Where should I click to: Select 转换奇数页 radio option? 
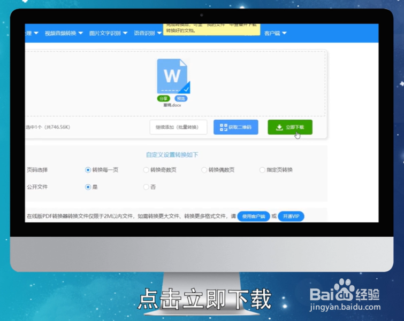(146, 170)
